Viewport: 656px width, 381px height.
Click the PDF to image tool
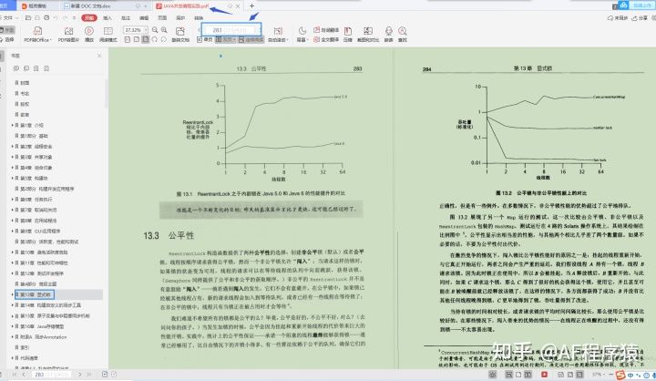[x=68, y=34]
